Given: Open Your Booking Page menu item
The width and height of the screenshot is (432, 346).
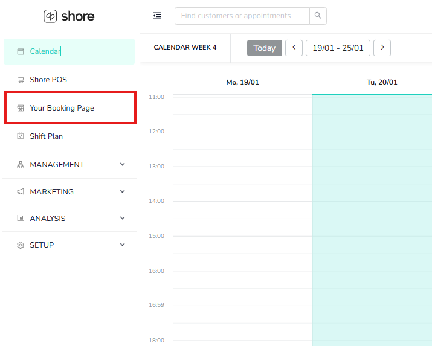Looking at the screenshot, I should [x=62, y=108].
